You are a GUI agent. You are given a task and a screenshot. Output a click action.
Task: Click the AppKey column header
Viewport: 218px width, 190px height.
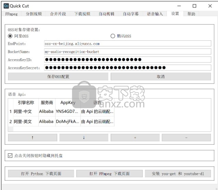pos(68,103)
